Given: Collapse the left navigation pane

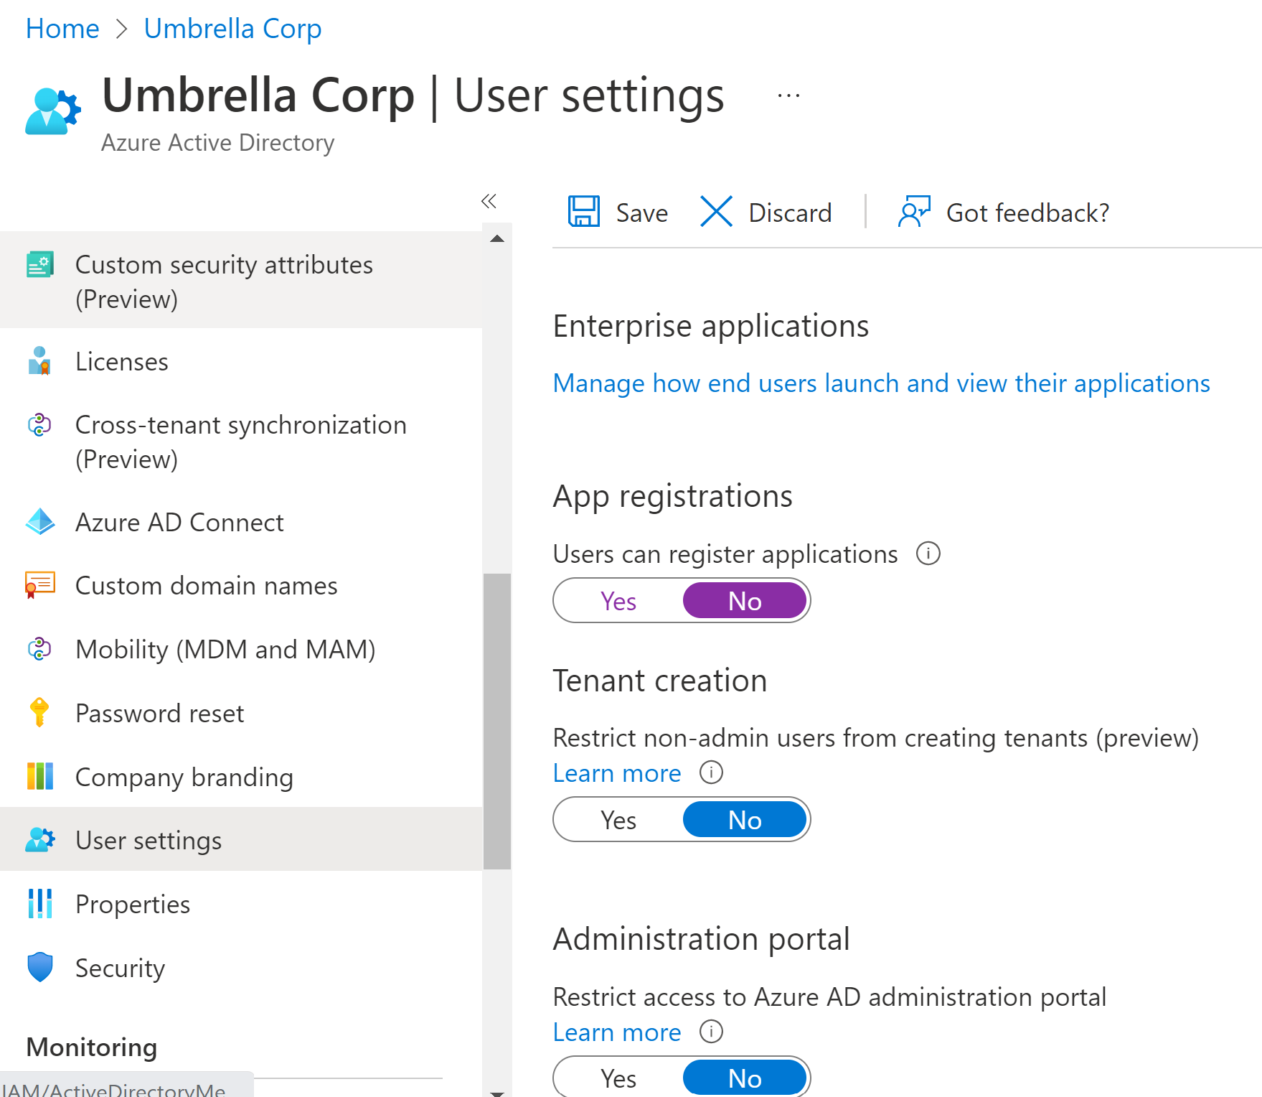Looking at the screenshot, I should click(489, 202).
